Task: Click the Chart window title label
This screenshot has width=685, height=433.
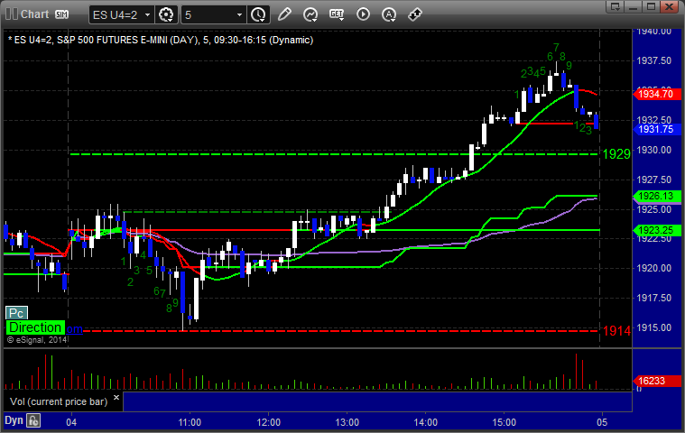Action: tap(35, 14)
